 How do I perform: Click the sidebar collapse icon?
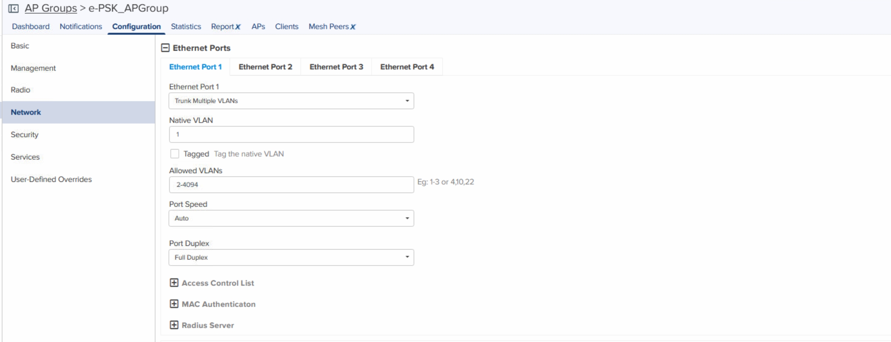coord(13,9)
